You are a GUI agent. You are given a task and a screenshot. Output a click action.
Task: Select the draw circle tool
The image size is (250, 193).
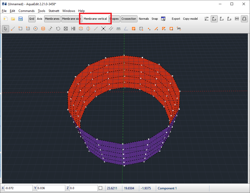35,29
